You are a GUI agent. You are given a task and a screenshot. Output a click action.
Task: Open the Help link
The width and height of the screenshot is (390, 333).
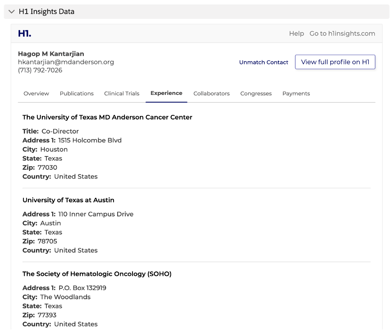(297, 33)
